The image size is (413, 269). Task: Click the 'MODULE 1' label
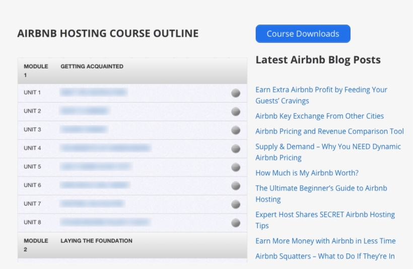(36, 71)
